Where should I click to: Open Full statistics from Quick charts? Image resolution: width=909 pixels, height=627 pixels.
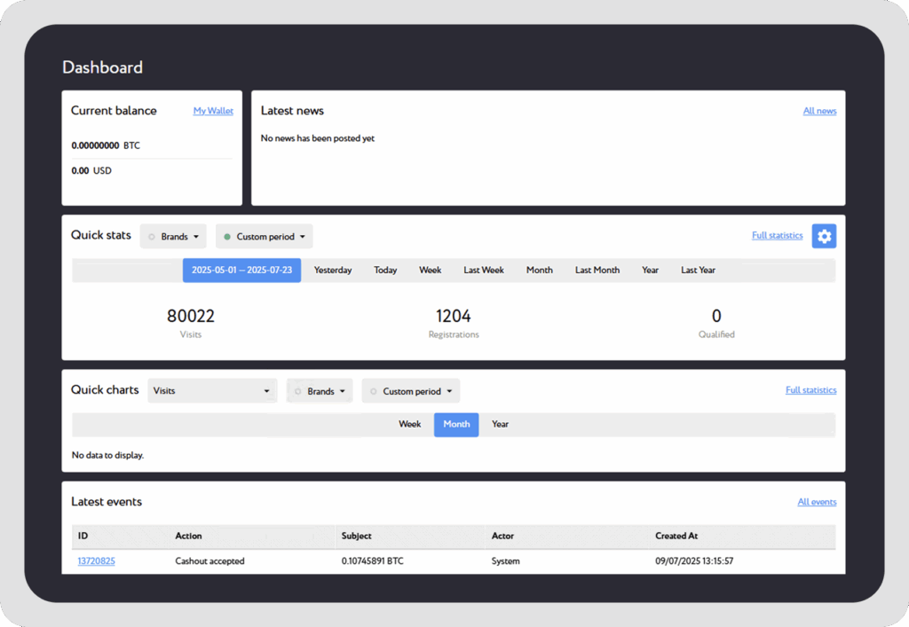coord(810,389)
